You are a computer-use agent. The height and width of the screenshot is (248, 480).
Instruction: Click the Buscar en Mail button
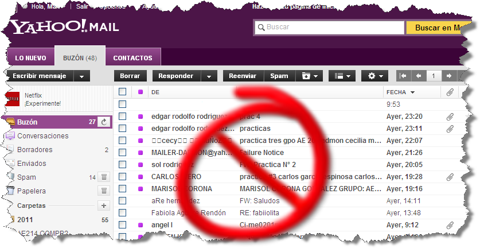point(437,28)
